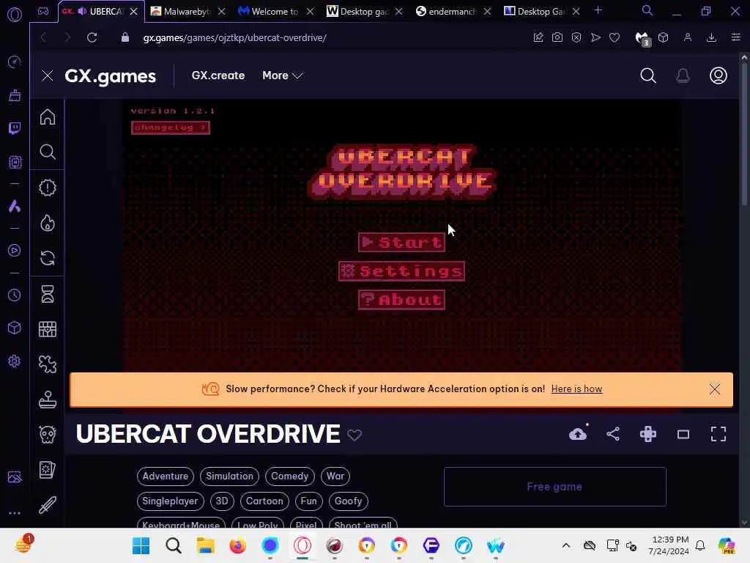Viewport: 750px width, 563px height.
Task: Follow the 'Here is how' link
Action: pos(576,389)
